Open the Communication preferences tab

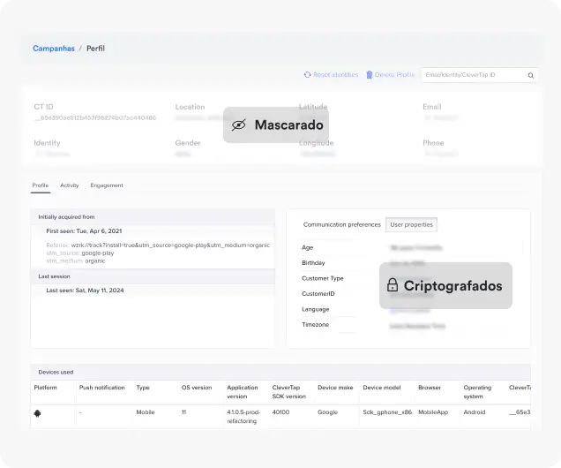(342, 224)
